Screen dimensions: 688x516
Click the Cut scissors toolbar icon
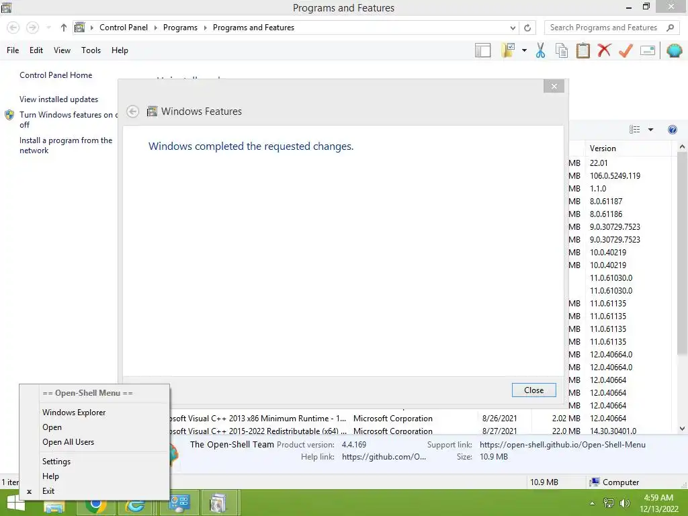coord(541,50)
